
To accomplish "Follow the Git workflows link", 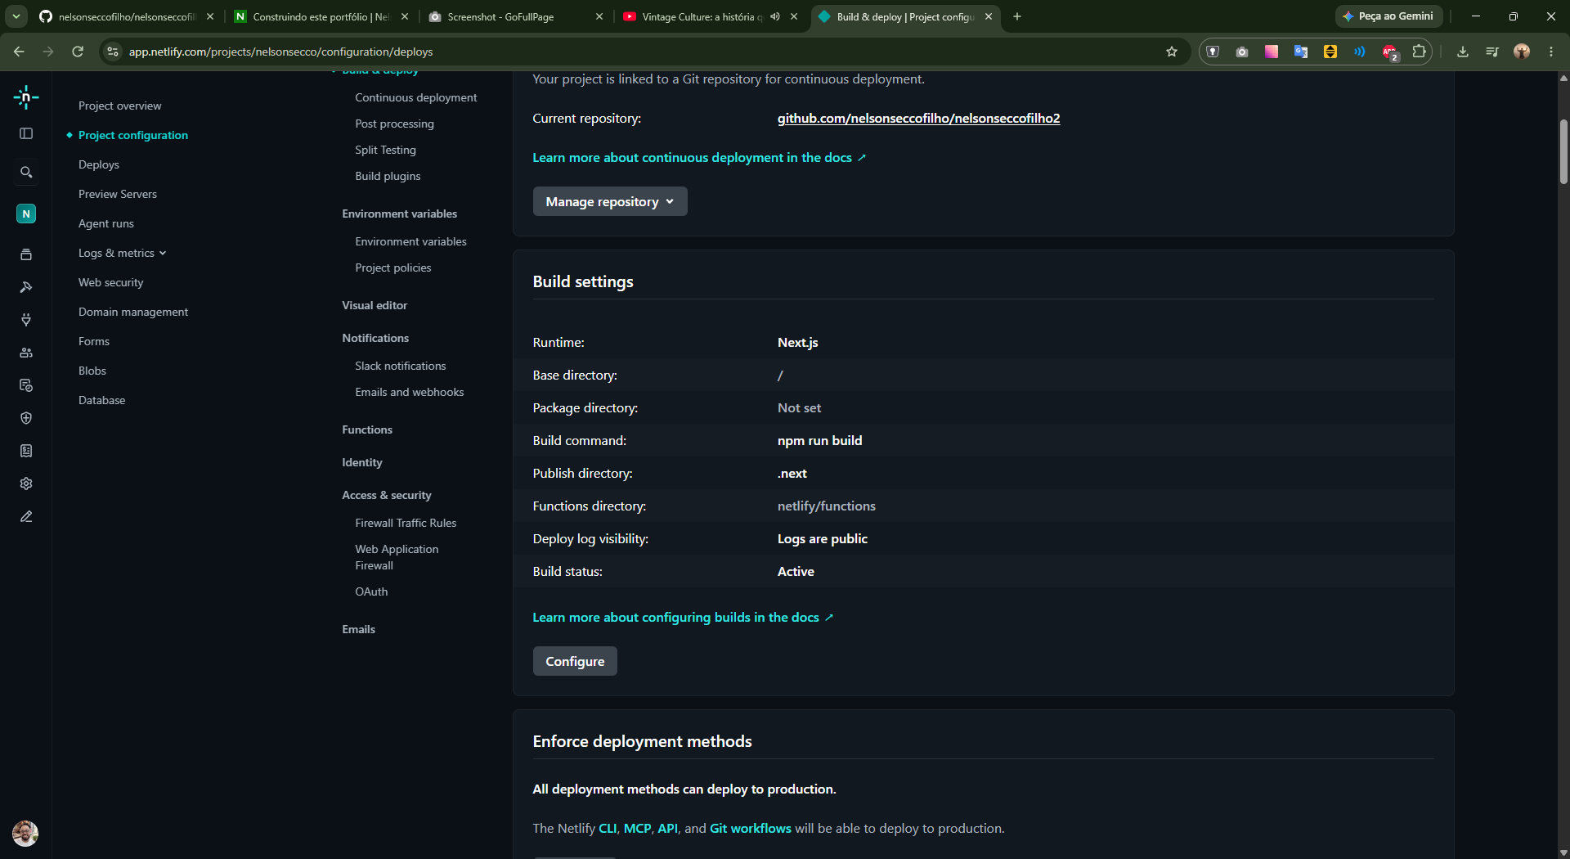I will [x=751, y=828].
